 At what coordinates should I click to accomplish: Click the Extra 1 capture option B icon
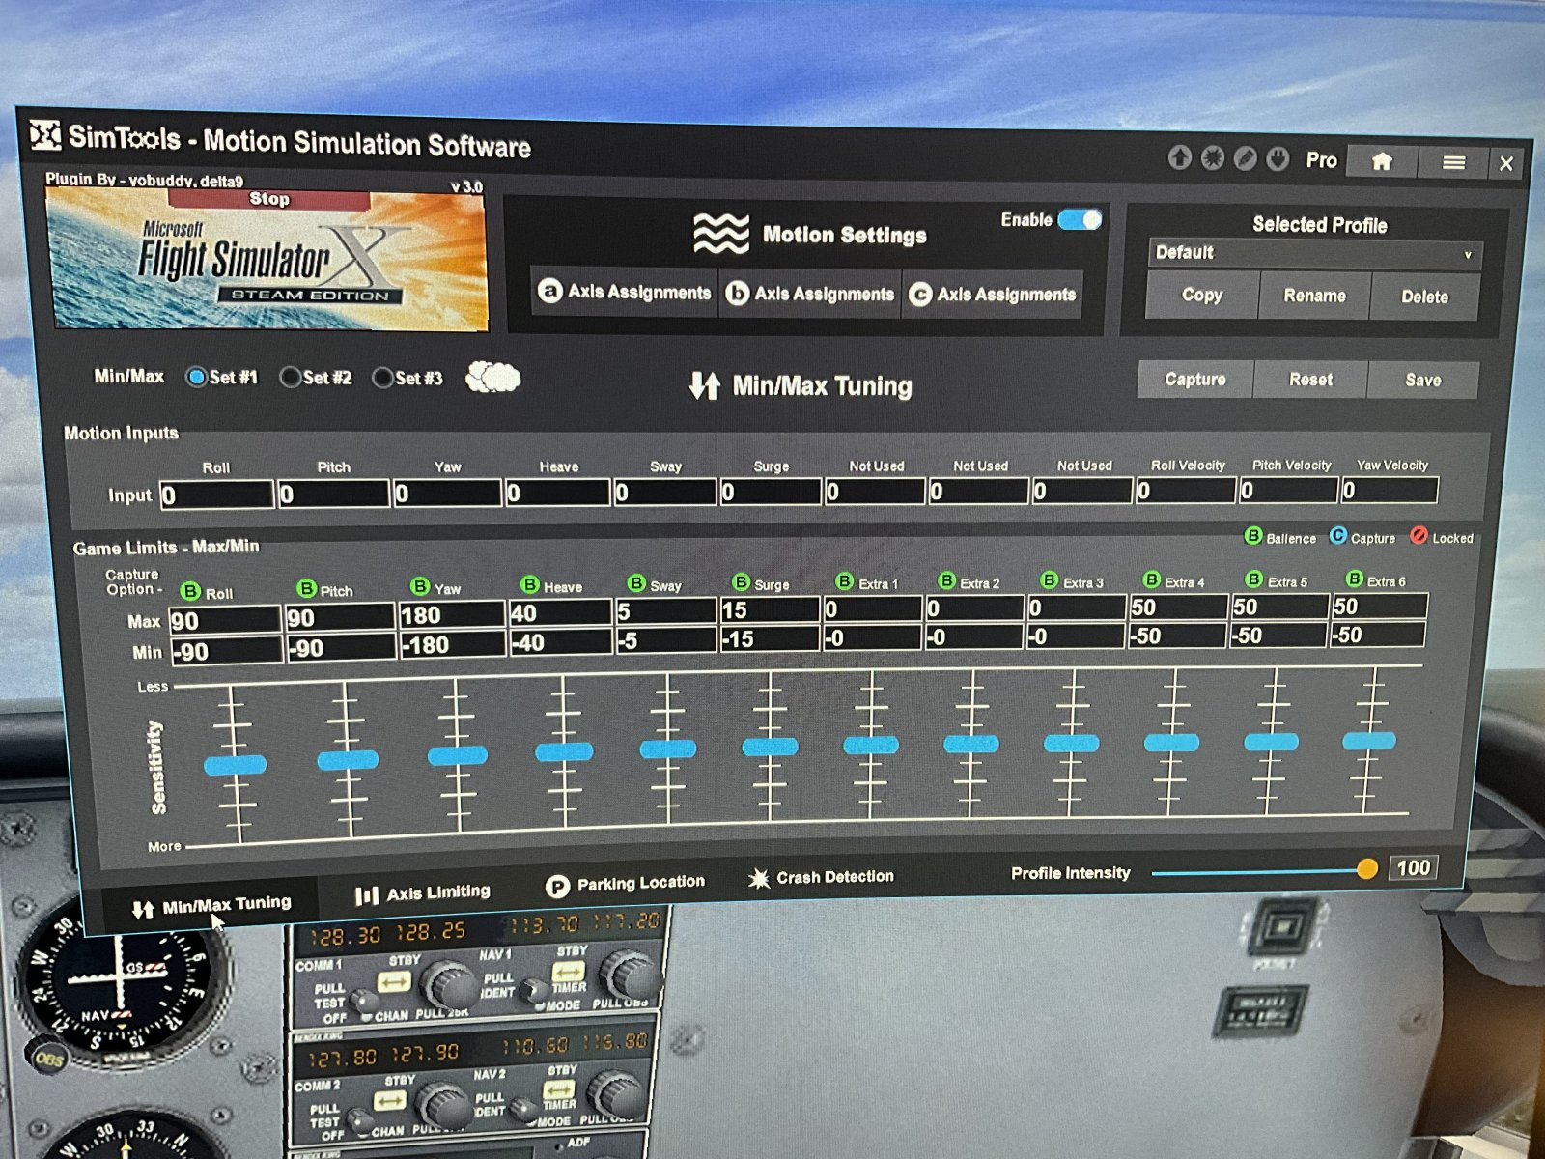pyautogui.click(x=844, y=581)
